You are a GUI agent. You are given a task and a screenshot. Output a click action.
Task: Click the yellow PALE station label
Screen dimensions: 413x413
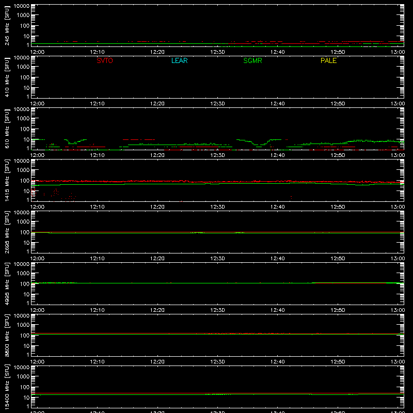(x=328, y=60)
